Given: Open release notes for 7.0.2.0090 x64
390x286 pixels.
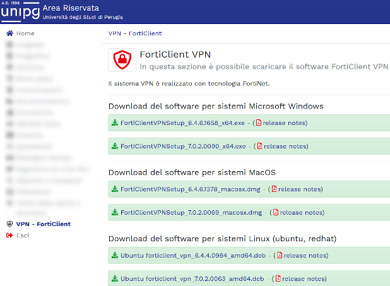Looking at the screenshot, I should 285,146.
